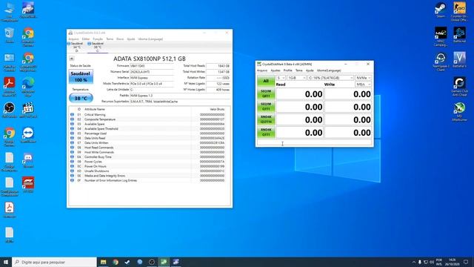Launch Steam from desktop
This screenshot has height=267, width=474.
[x=441, y=10]
